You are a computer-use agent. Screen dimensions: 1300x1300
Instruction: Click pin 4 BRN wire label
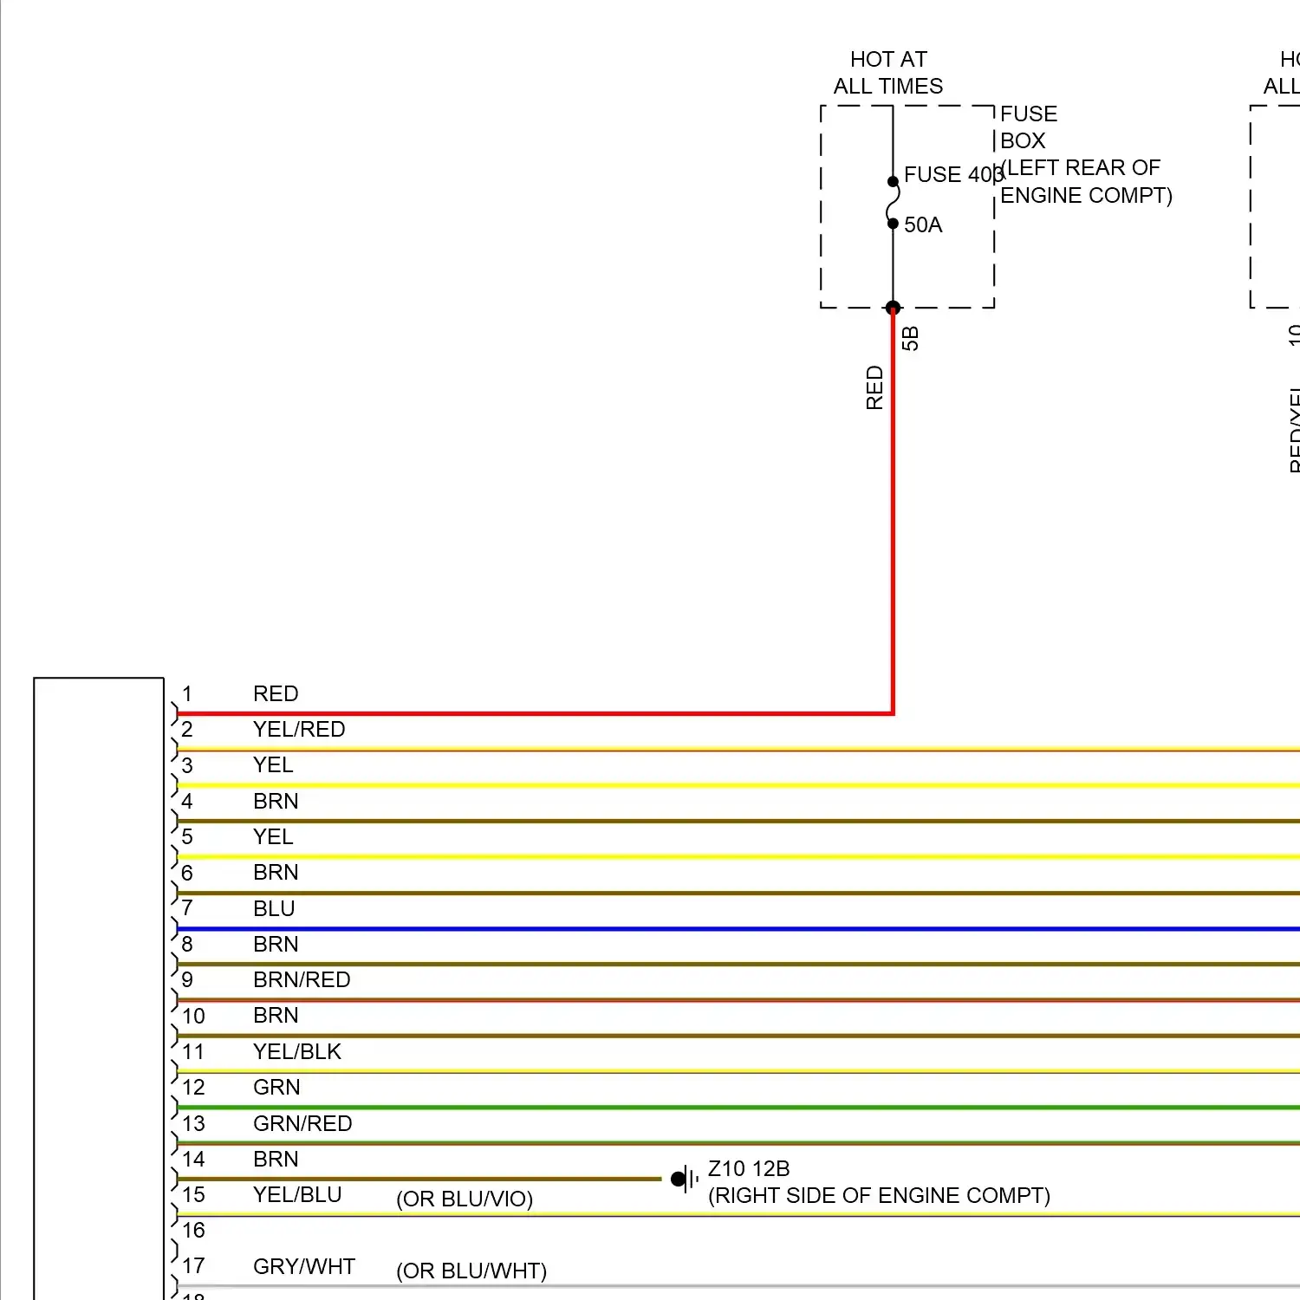coord(276,801)
